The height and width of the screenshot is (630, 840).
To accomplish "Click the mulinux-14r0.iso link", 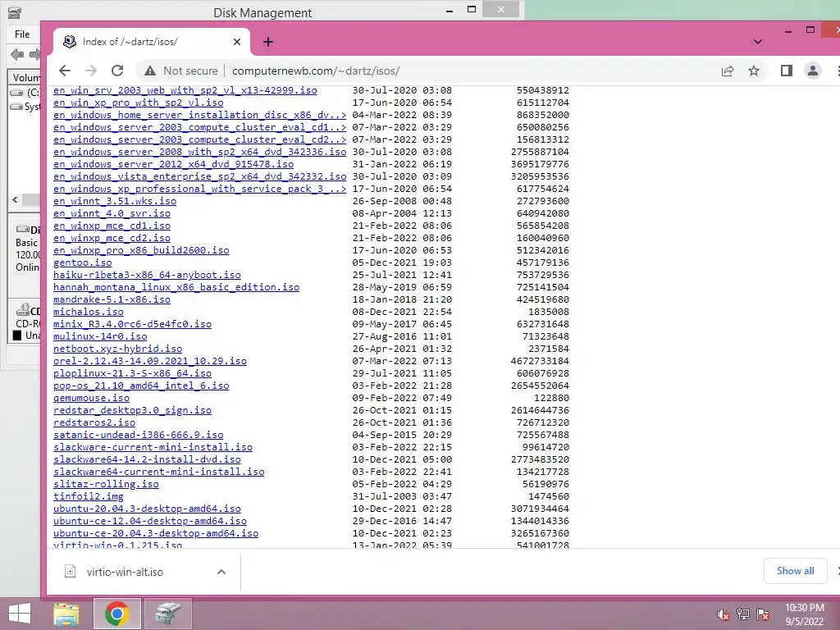I will click(100, 337).
